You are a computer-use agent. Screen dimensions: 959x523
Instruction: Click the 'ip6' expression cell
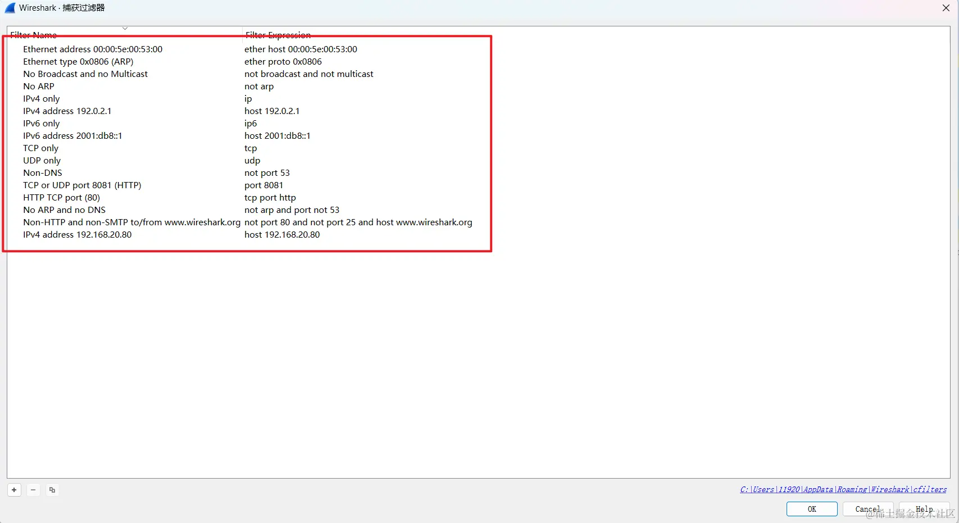click(251, 124)
